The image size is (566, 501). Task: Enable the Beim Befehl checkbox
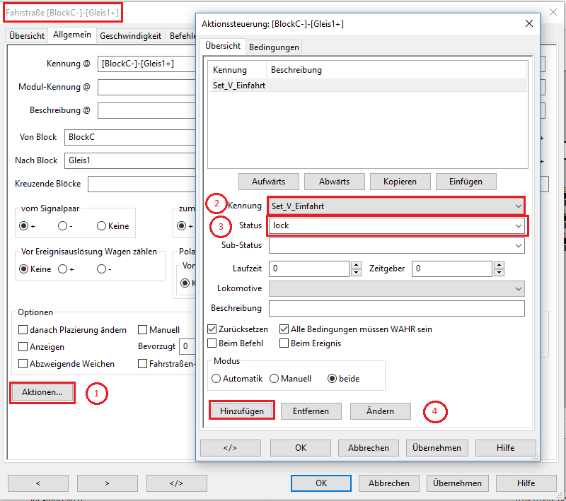pyautogui.click(x=212, y=343)
